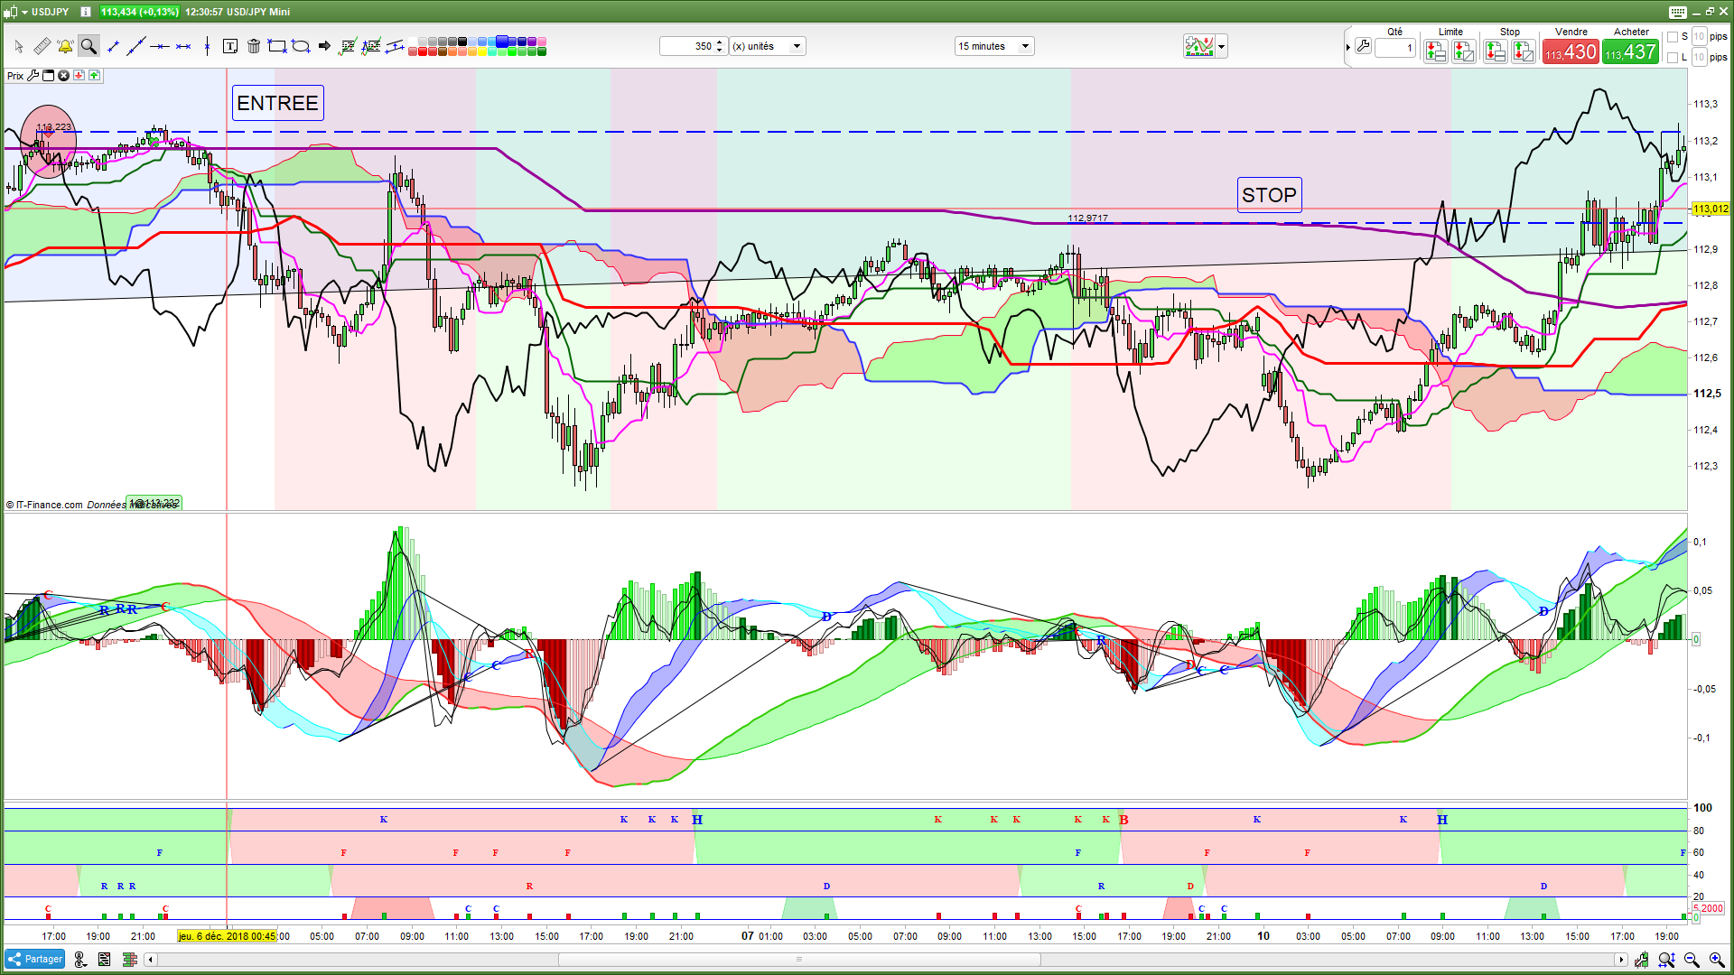This screenshot has width=1734, height=975.
Task: Zoom out the chart horizontally
Action: 1692,960
